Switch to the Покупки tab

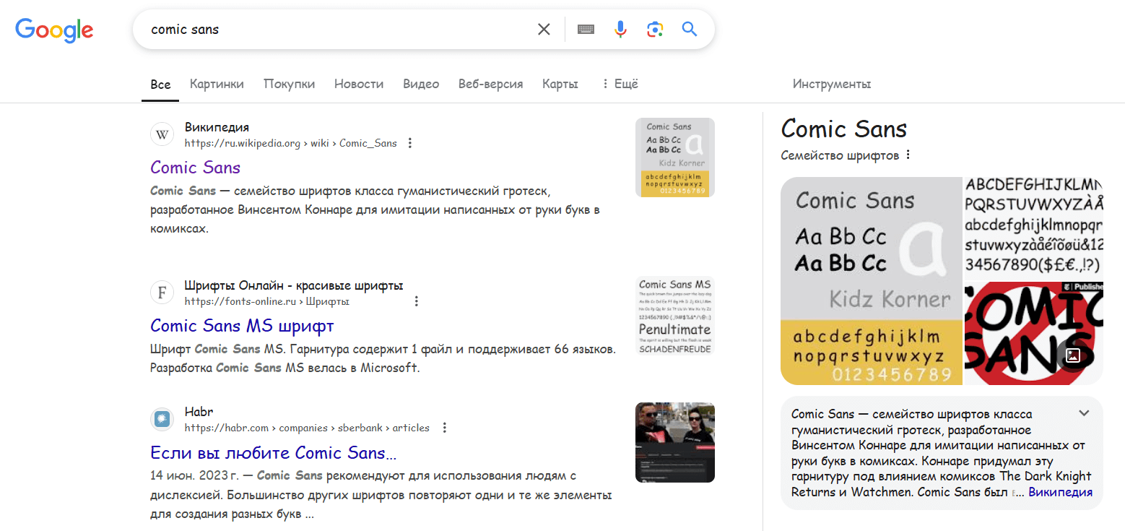pyautogui.click(x=290, y=84)
